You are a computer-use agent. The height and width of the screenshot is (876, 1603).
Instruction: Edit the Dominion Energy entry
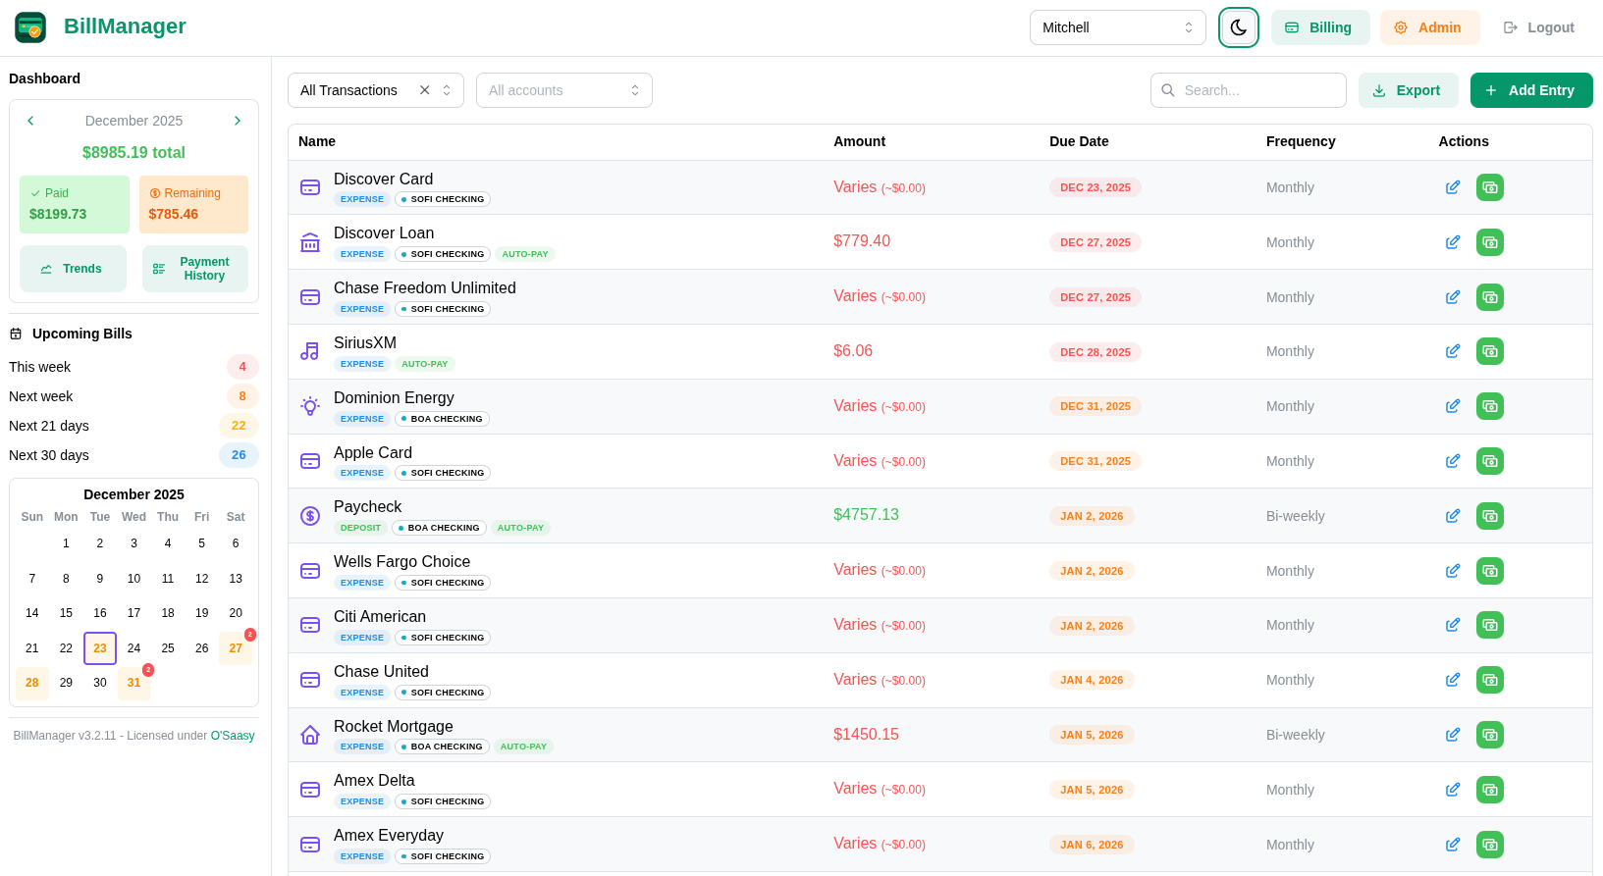tap(1453, 406)
